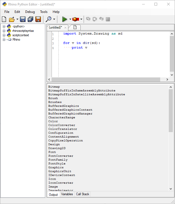Switch to the Call Stack tab
The width and height of the screenshot is (175, 204).
pyautogui.click(x=83, y=194)
